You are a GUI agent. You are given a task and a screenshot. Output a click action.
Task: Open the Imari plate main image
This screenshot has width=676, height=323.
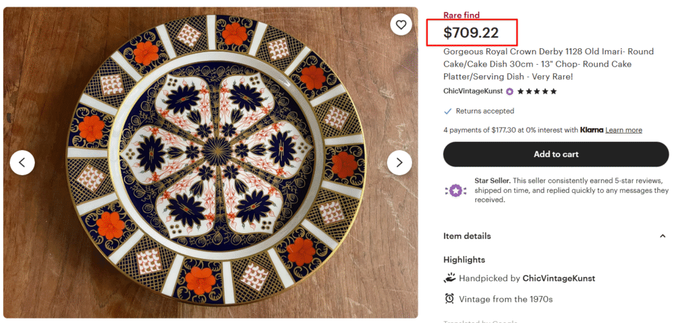tap(211, 162)
